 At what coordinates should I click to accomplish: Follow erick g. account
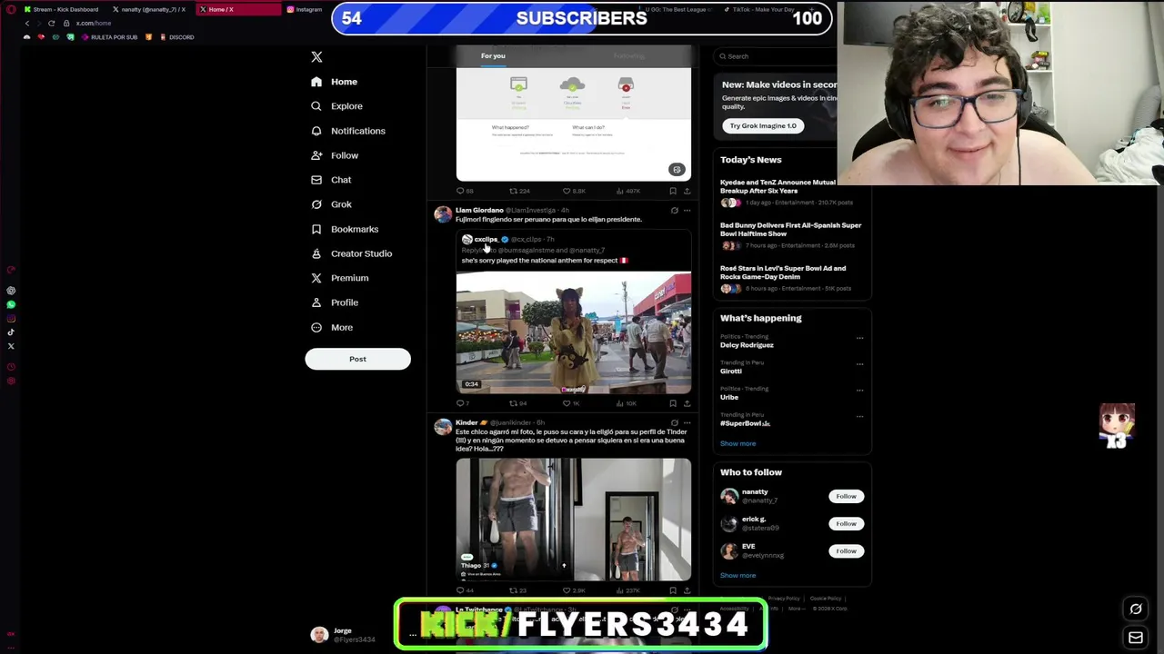pos(846,523)
